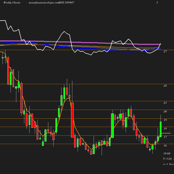This screenshot has height=174, width=174.
Task: Select the 16 price axis label
Action: (165, 145)
